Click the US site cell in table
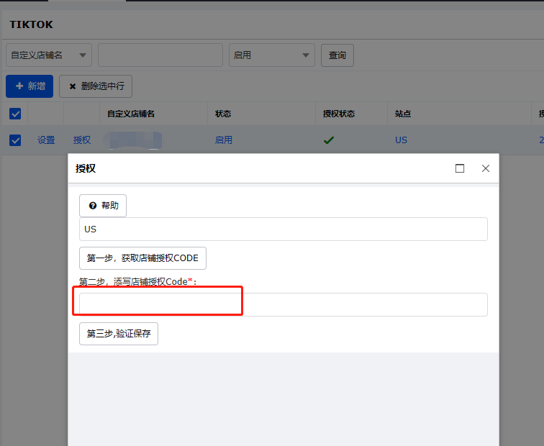The image size is (544, 446). (401, 140)
